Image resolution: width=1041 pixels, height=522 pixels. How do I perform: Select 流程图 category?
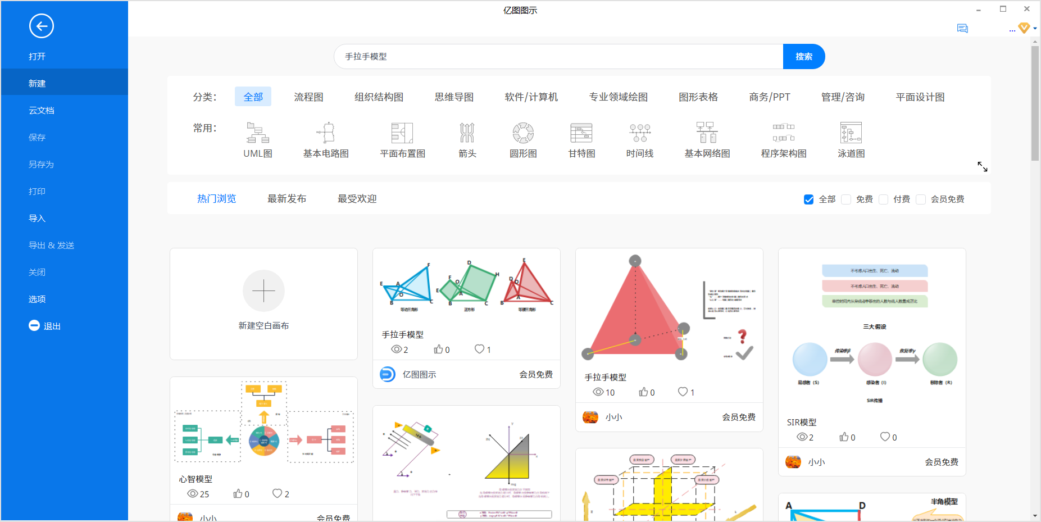tap(308, 97)
